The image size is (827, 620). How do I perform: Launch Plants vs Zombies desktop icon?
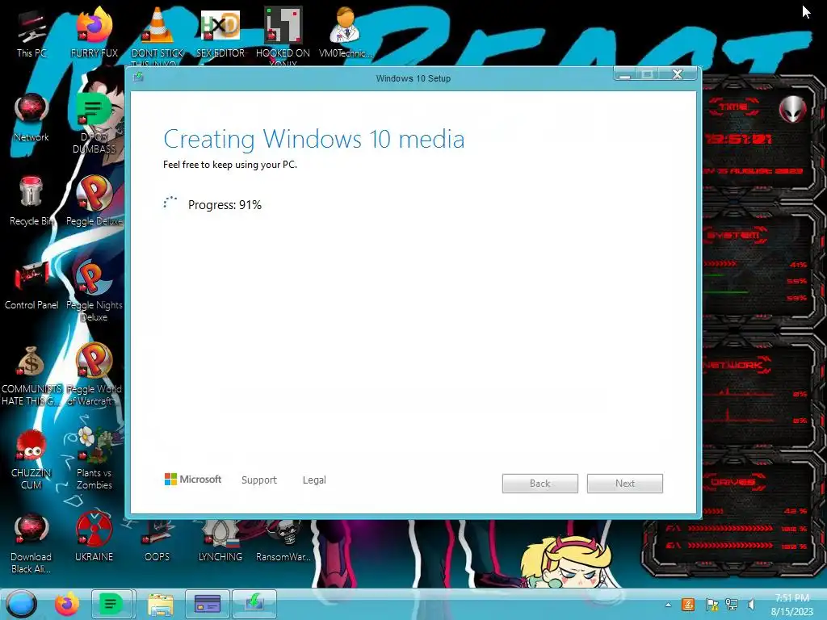coord(94,459)
